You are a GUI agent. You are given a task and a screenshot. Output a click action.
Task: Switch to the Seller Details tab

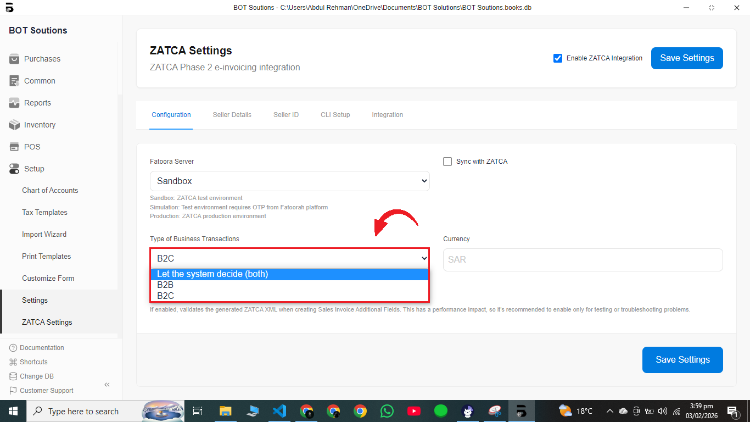tap(232, 115)
